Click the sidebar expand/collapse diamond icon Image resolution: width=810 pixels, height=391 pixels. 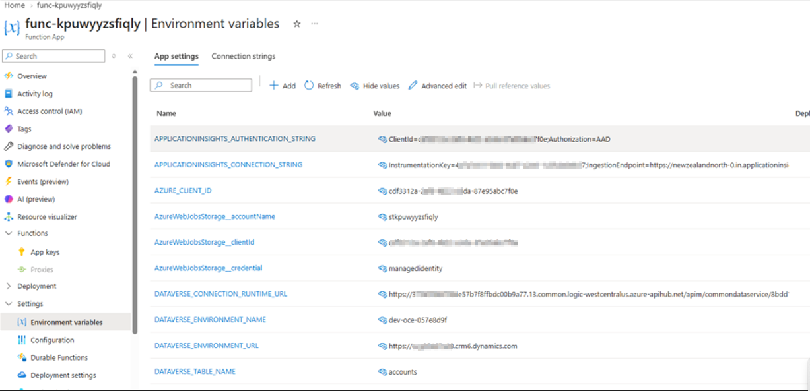114,56
